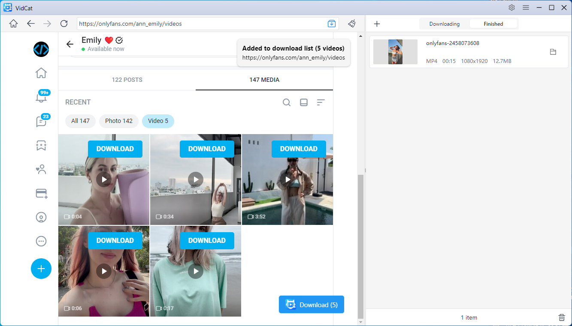Open the onlyfans-2458073608 thumbnail
This screenshot has height=326, width=572.
(x=395, y=52)
